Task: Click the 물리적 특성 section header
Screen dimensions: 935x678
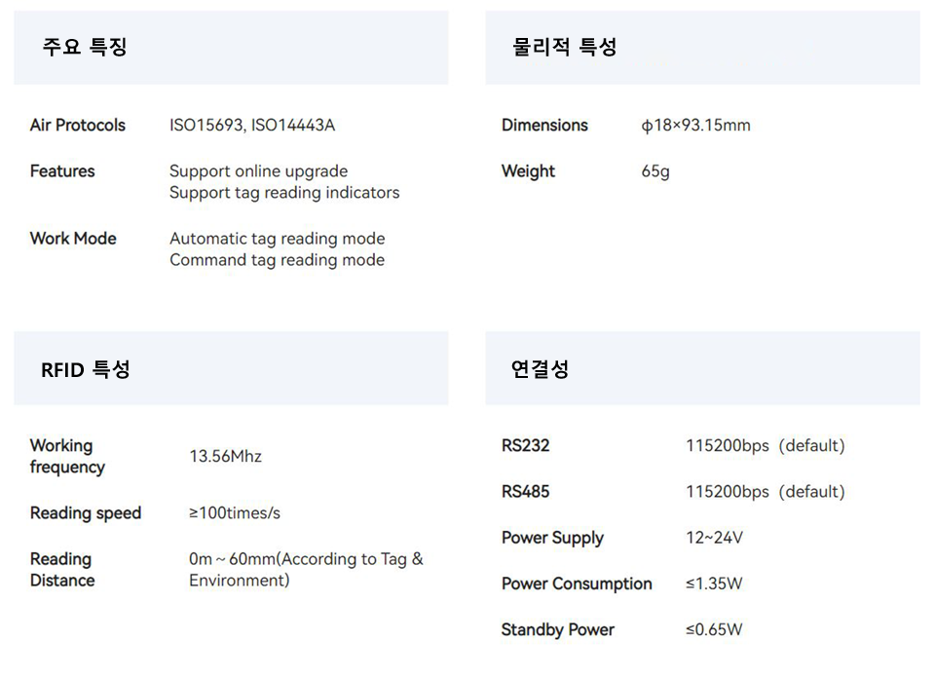Action: pyautogui.click(x=565, y=47)
